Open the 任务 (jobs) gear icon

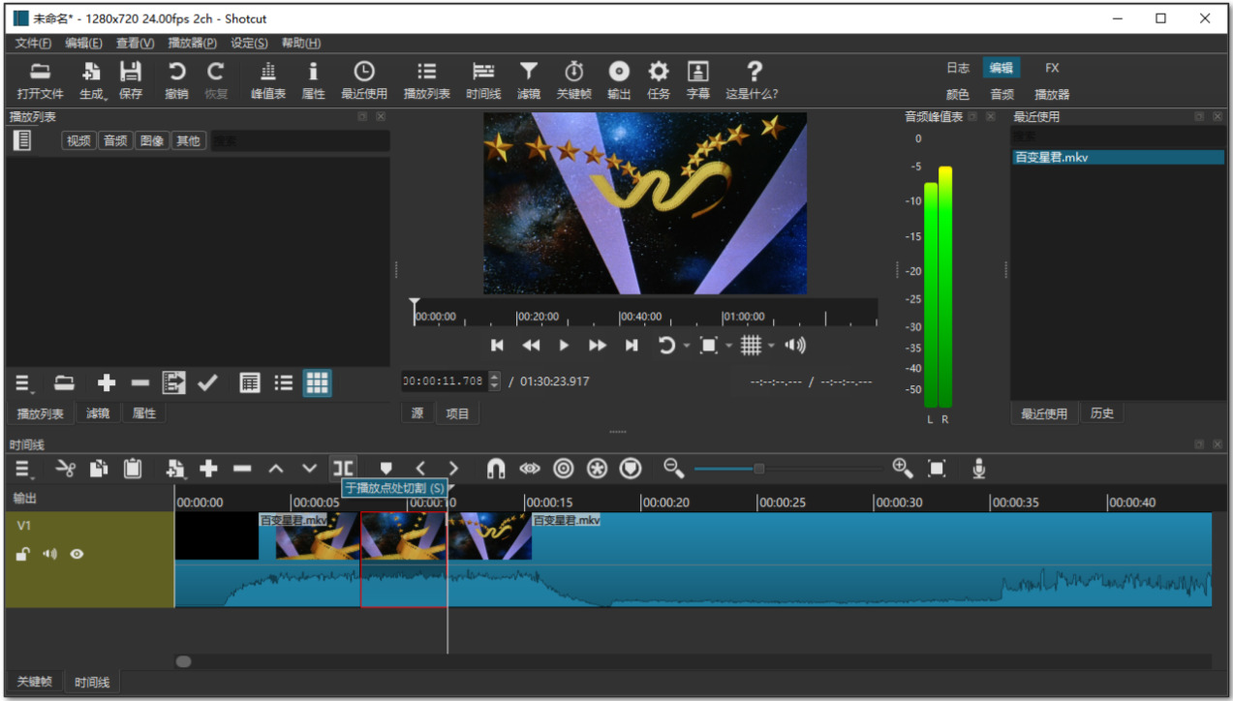tap(659, 72)
